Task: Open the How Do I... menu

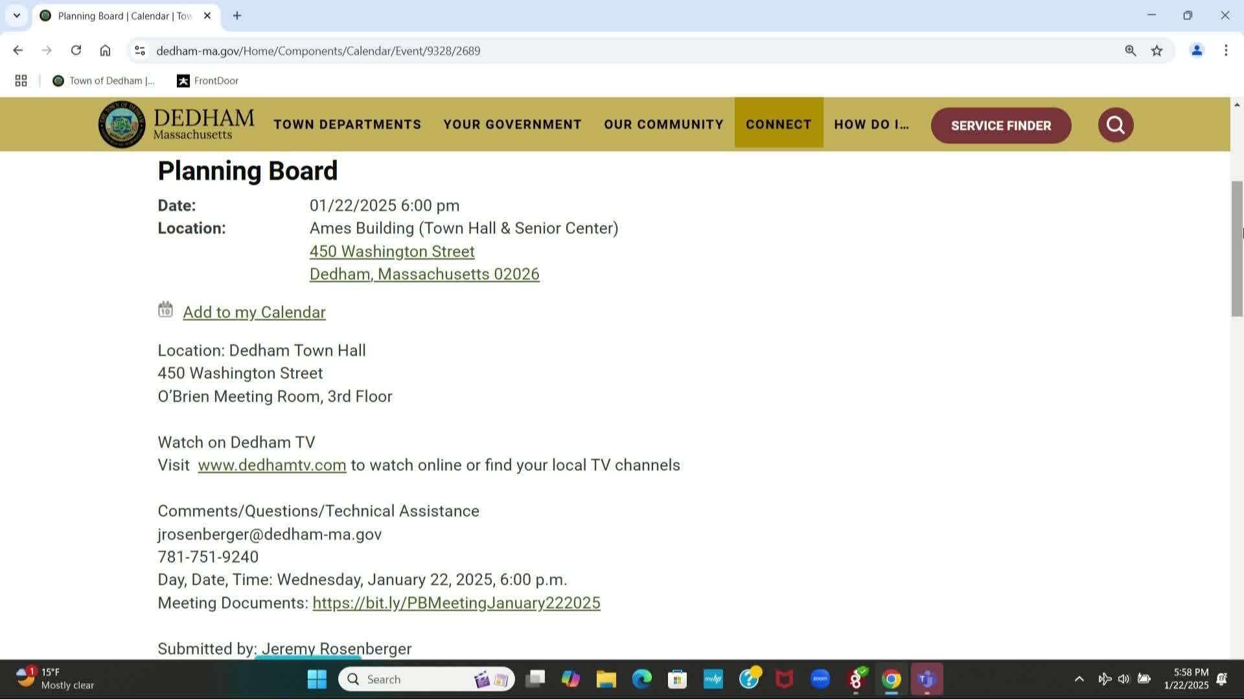Action: click(871, 124)
